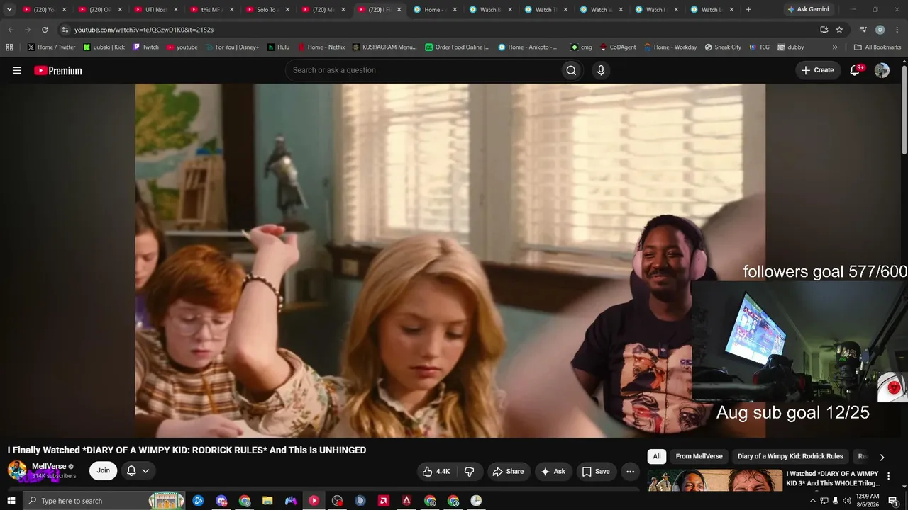Open the YouTube guide hamburger menu
Image resolution: width=908 pixels, height=510 pixels.
[x=17, y=70]
